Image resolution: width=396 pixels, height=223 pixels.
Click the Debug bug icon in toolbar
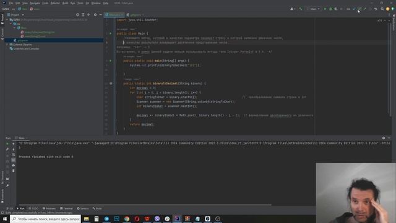[x=330, y=9]
